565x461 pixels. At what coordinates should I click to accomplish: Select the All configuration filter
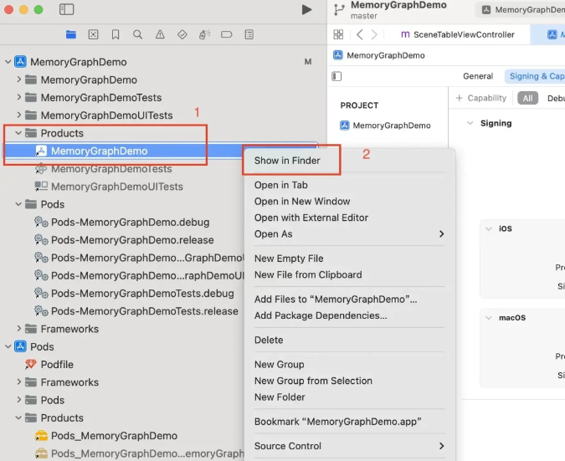coord(527,98)
